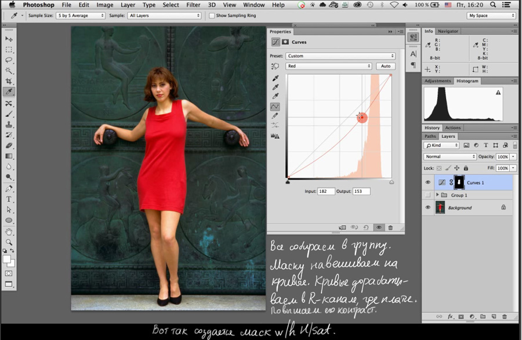Expand the Group 1 folder arrow
Viewport: 522px width, 340px height.
tap(437, 195)
